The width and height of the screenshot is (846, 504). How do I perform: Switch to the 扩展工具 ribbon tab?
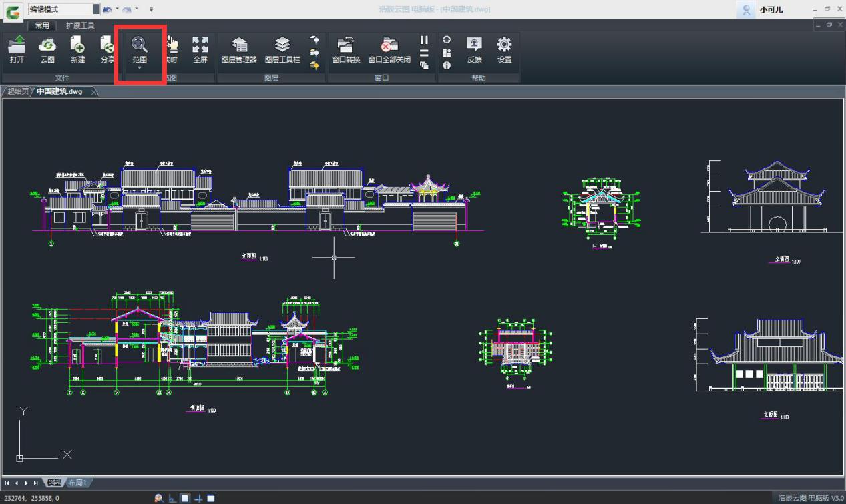tap(80, 25)
